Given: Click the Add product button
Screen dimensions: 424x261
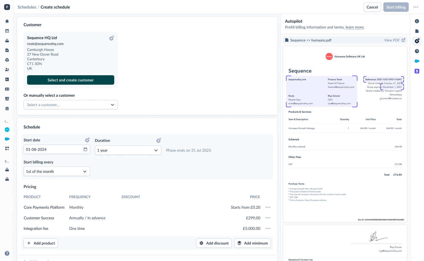Looking at the screenshot, I should tap(41, 243).
